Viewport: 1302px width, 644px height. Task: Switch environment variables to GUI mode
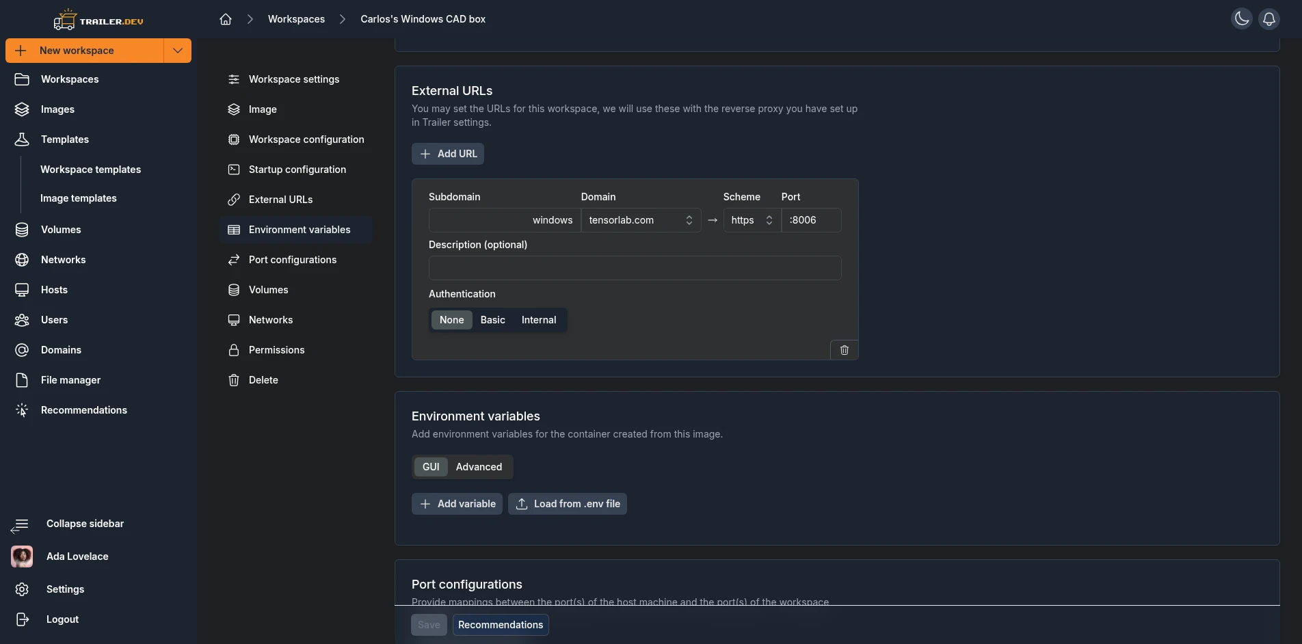[x=431, y=467]
